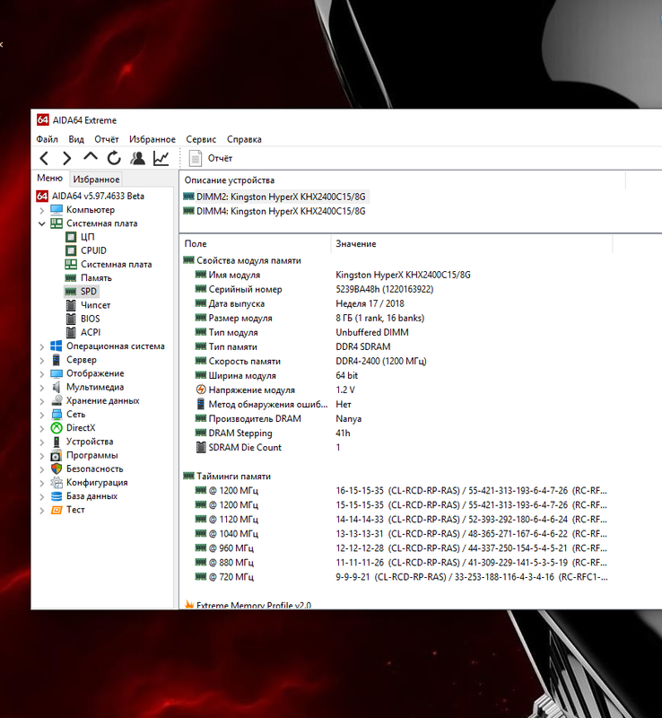Expand the Компьютер tree node

click(41, 210)
